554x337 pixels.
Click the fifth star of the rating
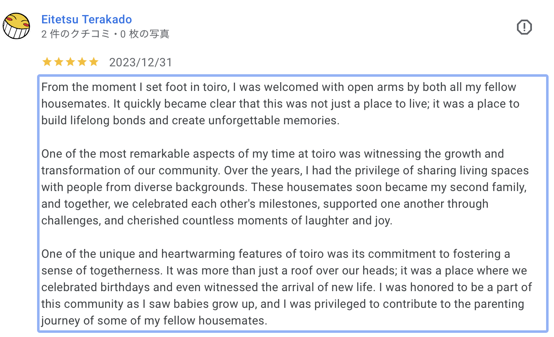[94, 62]
